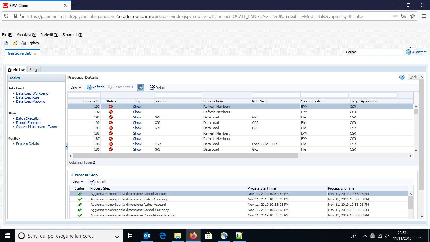
Task: Toggle the Query by Example filter icon
Action: point(140,87)
